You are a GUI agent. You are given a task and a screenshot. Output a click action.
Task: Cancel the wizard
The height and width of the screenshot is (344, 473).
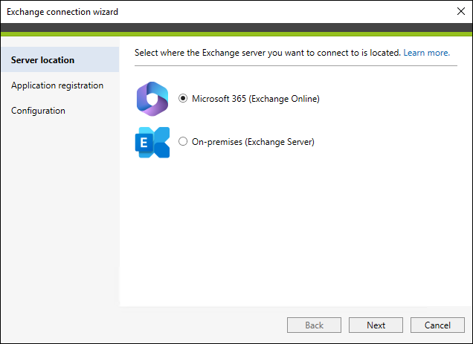click(437, 325)
